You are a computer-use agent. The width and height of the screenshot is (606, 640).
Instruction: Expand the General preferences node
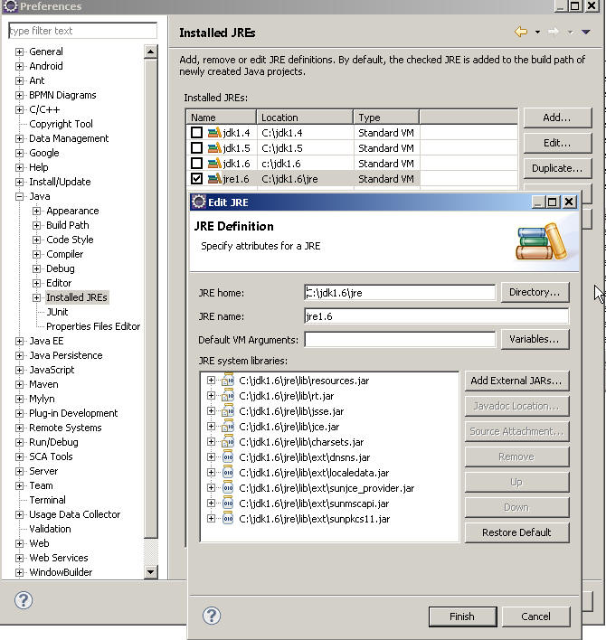[19, 52]
